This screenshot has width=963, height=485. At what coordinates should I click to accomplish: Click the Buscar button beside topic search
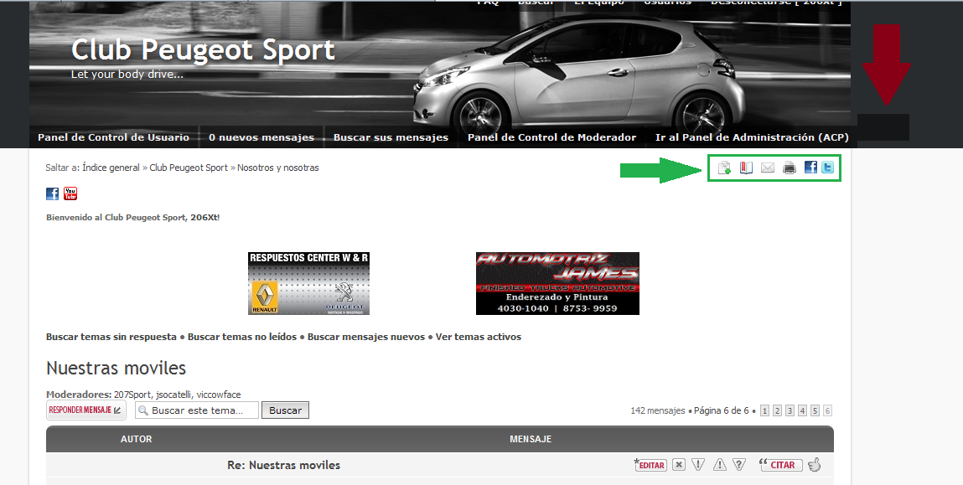285,410
